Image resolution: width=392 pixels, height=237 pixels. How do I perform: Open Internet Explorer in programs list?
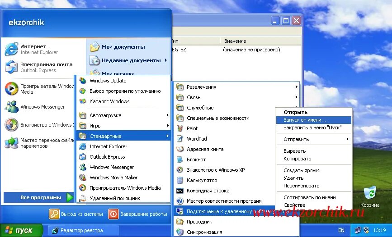123,146
